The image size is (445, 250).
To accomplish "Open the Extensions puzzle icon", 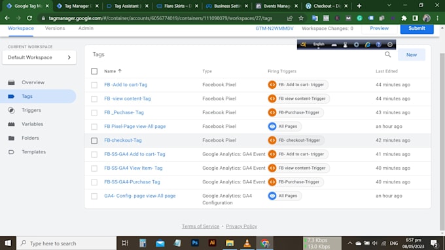I will (x=404, y=18).
